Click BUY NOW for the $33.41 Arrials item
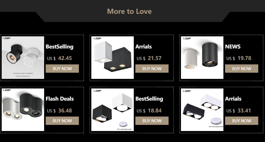 coord(241,121)
